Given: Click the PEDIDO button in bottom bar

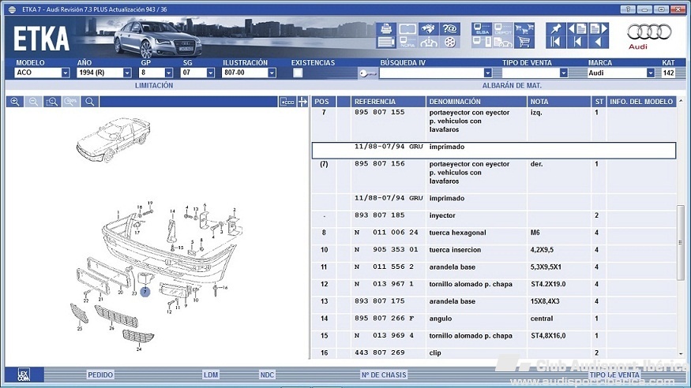Looking at the screenshot, I should pos(100,375).
